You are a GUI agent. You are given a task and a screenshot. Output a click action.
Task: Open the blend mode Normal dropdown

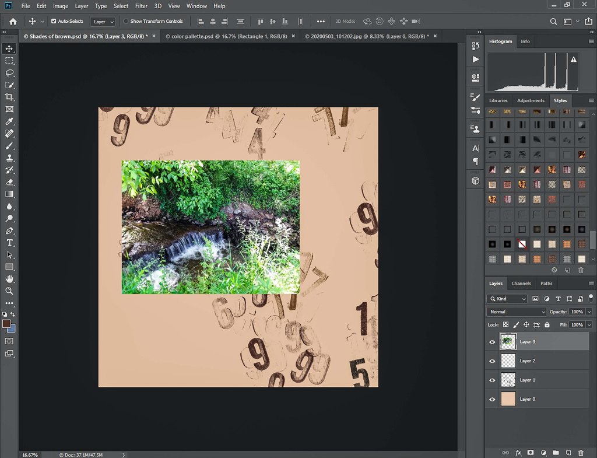pyautogui.click(x=517, y=312)
